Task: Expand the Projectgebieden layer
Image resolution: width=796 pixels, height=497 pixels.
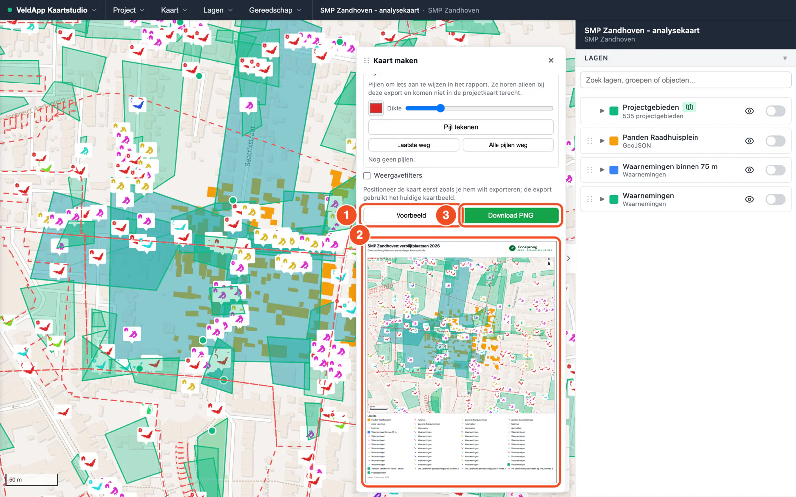Action: (602, 111)
